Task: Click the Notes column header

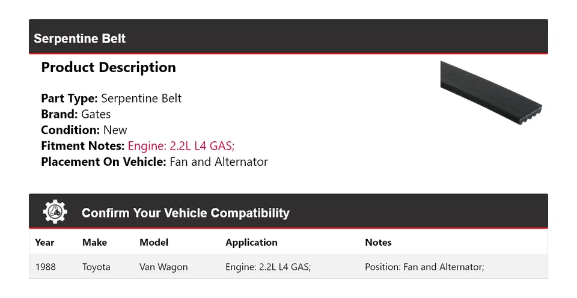Action: click(x=378, y=243)
